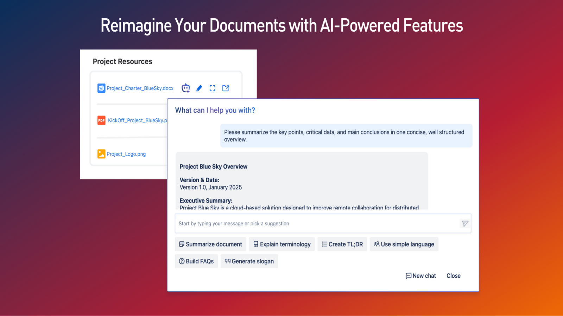
Task: Select Build FAQs suggestion
Action: 196,261
